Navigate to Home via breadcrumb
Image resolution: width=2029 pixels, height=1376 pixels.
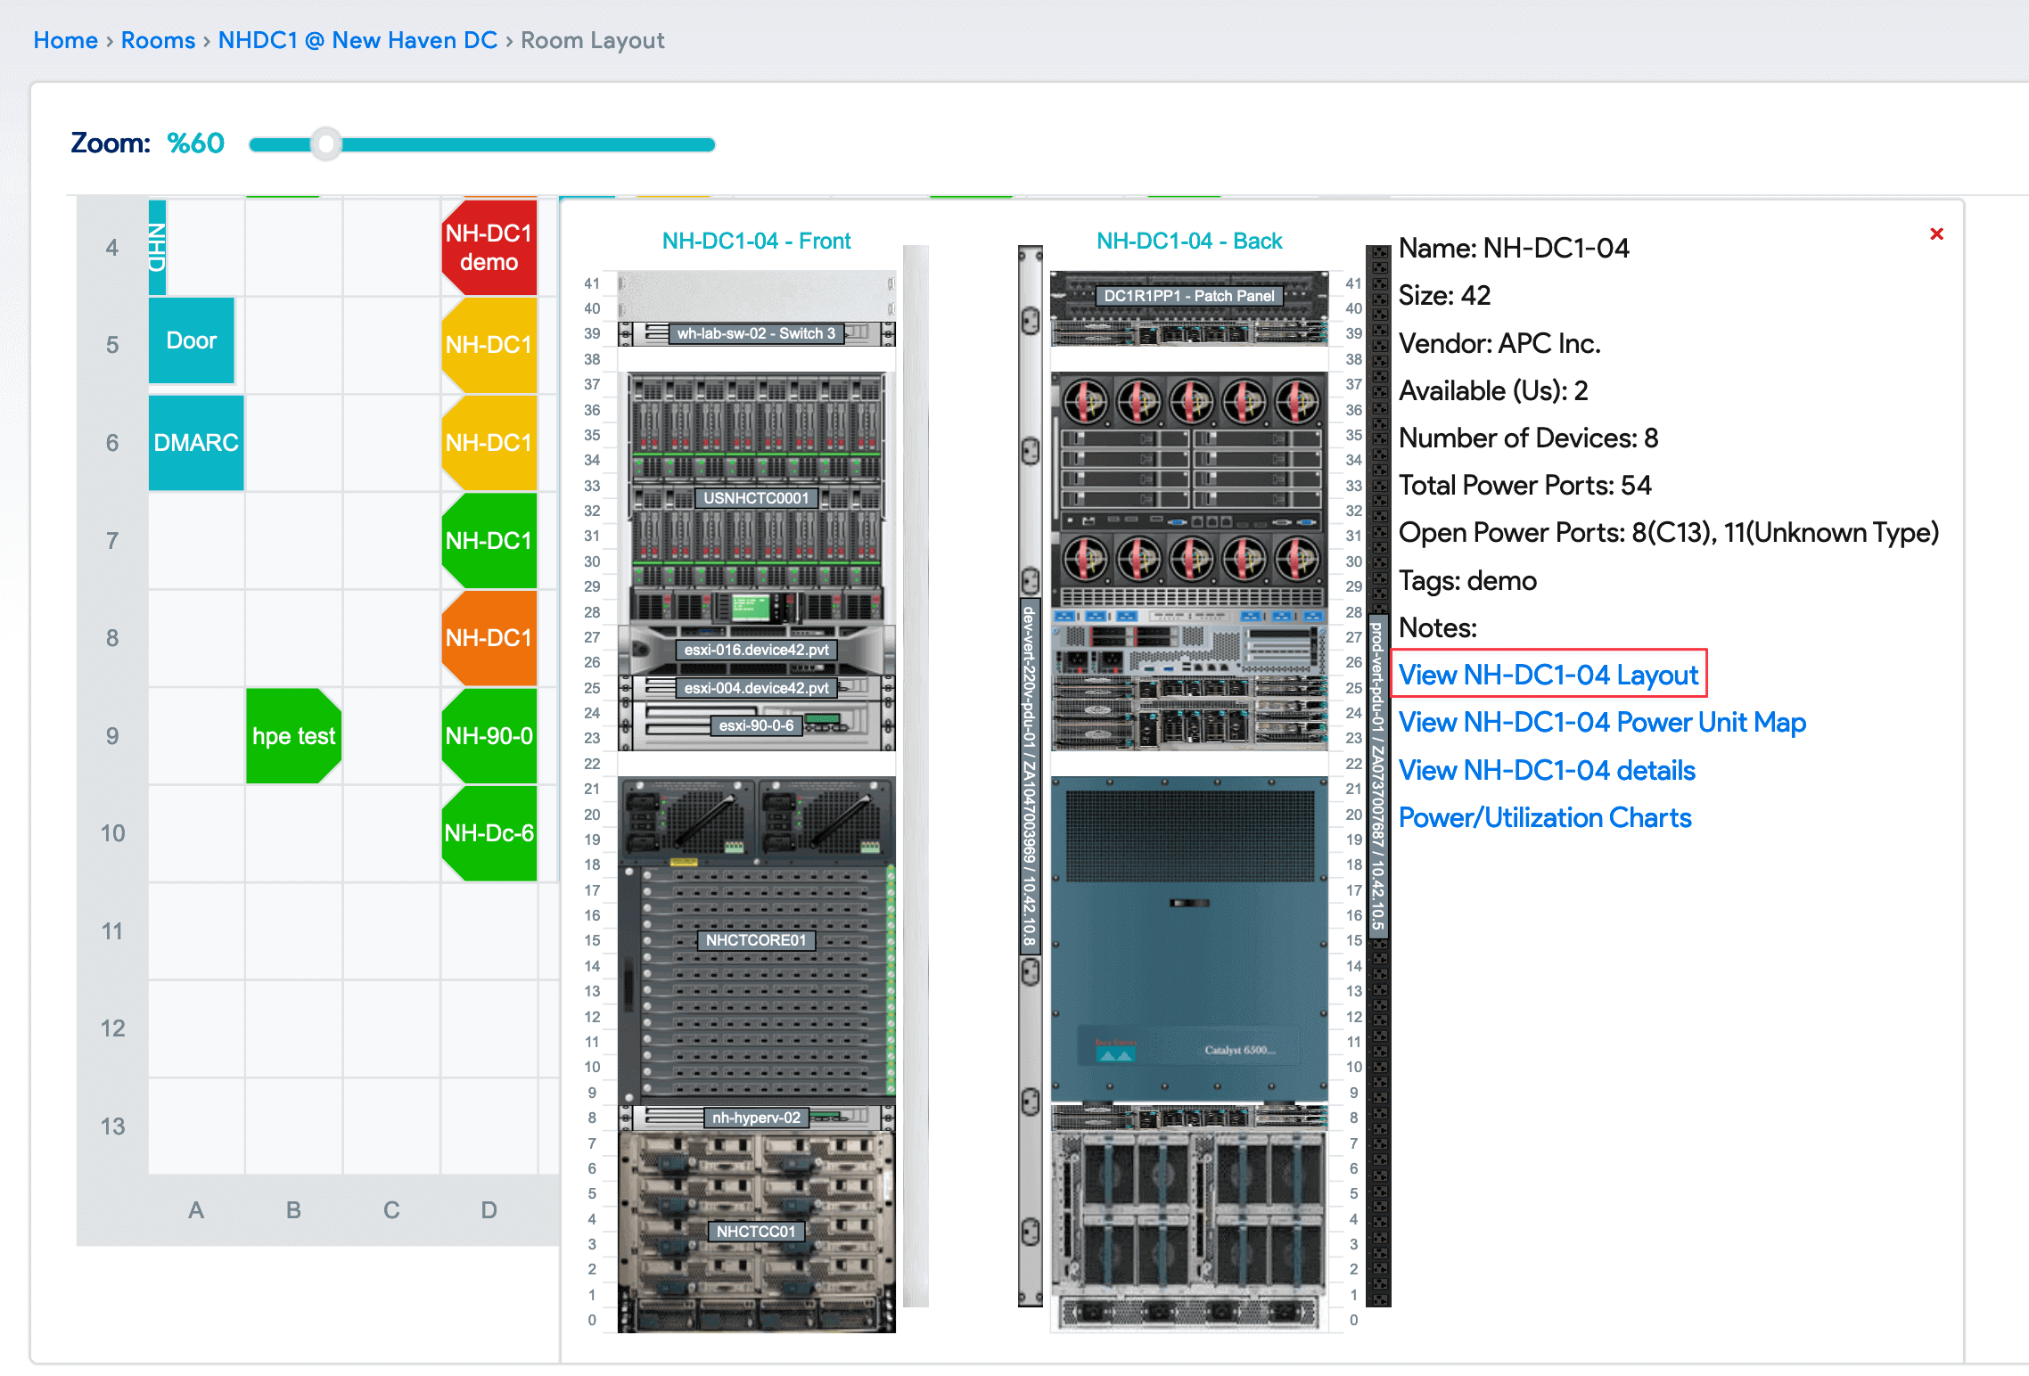[65, 40]
